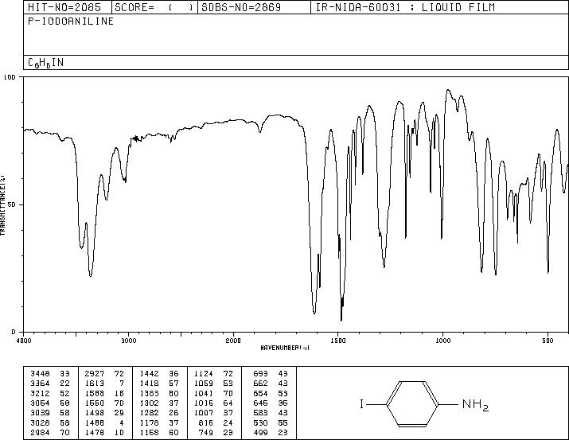This screenshot has height=440, width=569.
Task: Click the 3448 peak value in table
Action: tap(40, 374)
